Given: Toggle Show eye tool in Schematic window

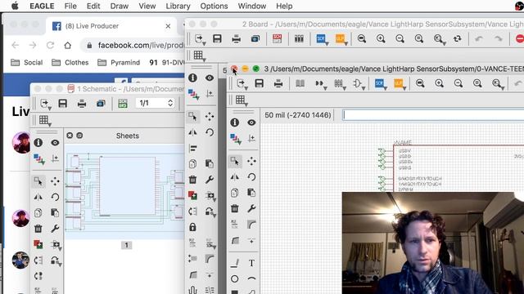Looking at the screenshot, I should 55,143.
